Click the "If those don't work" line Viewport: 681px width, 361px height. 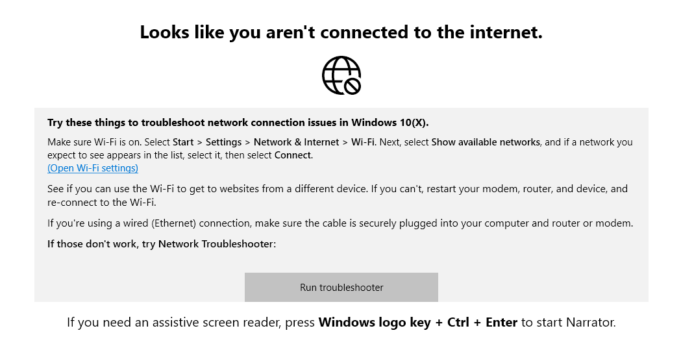point(162,243)
